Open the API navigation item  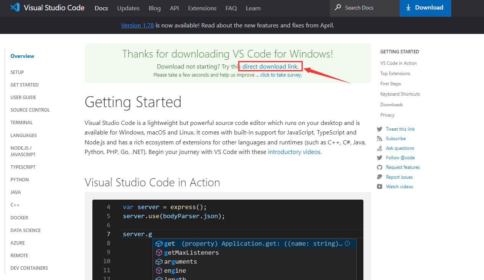(174, 8)
